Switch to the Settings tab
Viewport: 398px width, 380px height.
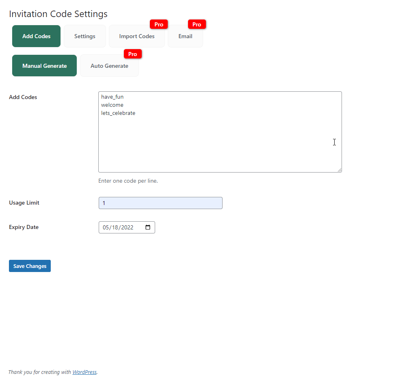click(85, 36)
